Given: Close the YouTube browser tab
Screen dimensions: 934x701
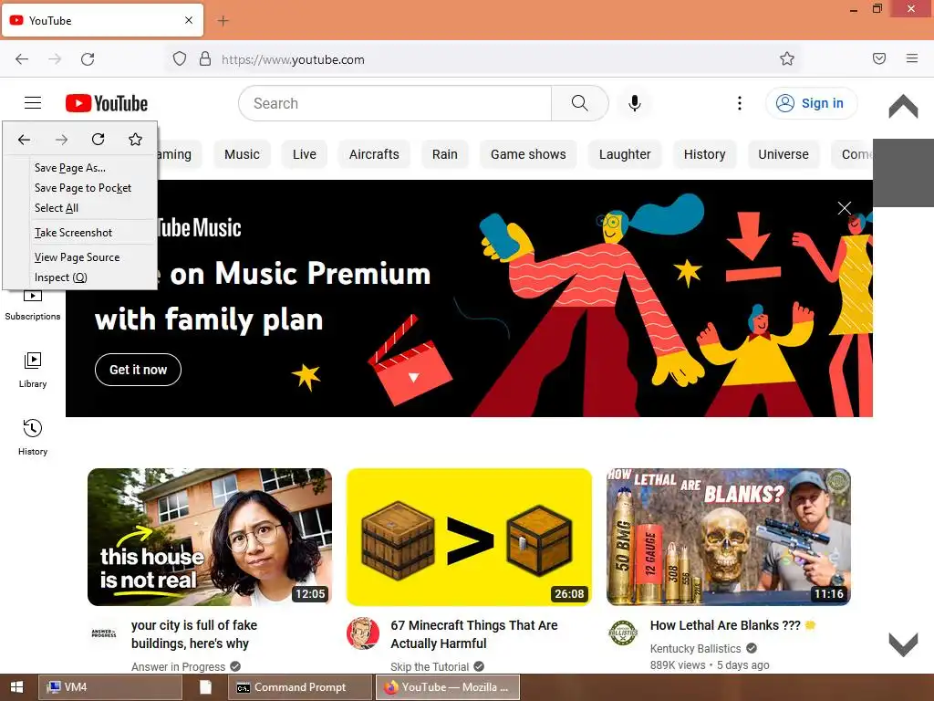Looking at the screenshot, I should [x=189, y=20].
